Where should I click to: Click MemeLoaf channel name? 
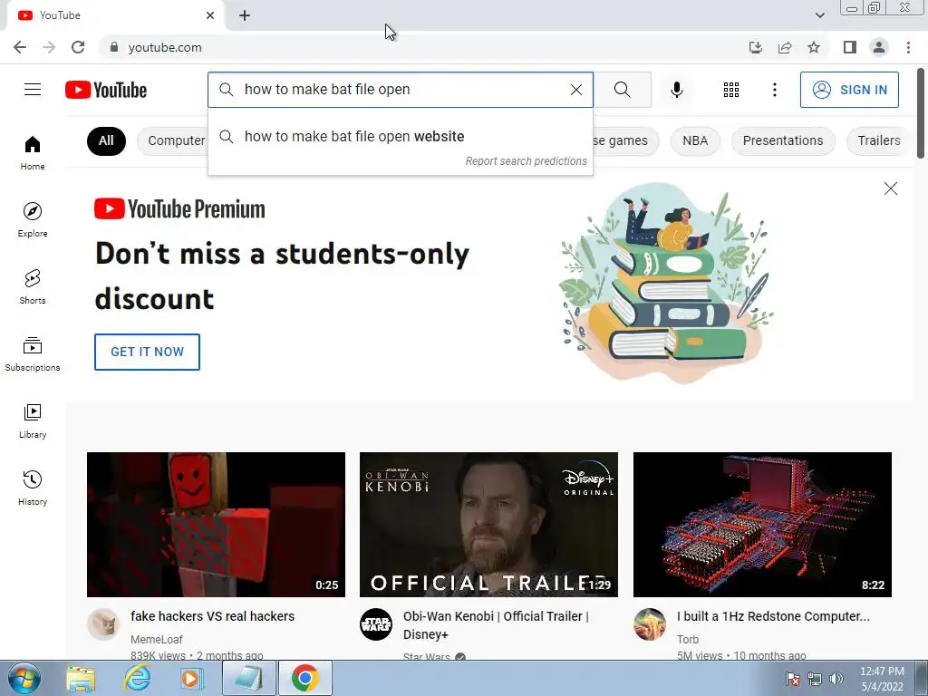[x=156, y=639]
